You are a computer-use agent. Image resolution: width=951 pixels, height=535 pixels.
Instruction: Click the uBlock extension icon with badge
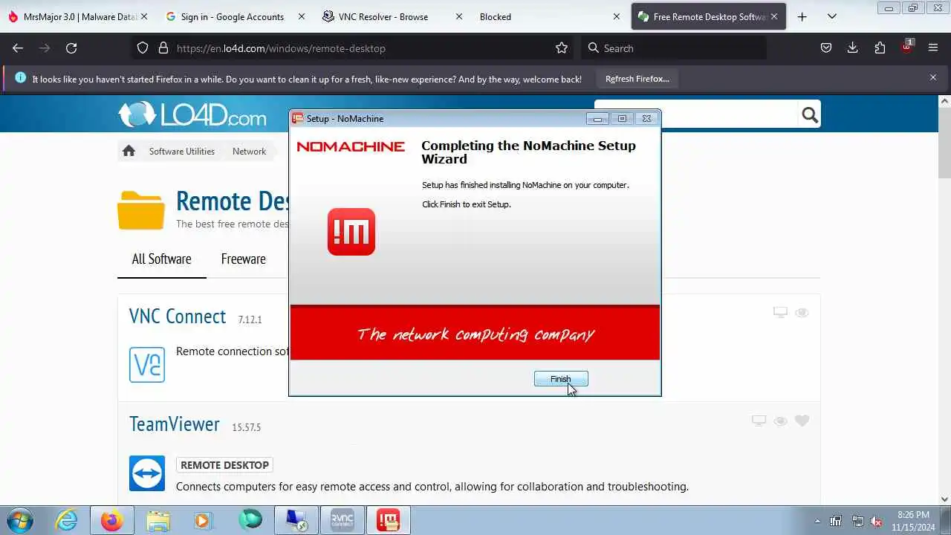pos(907,47)
